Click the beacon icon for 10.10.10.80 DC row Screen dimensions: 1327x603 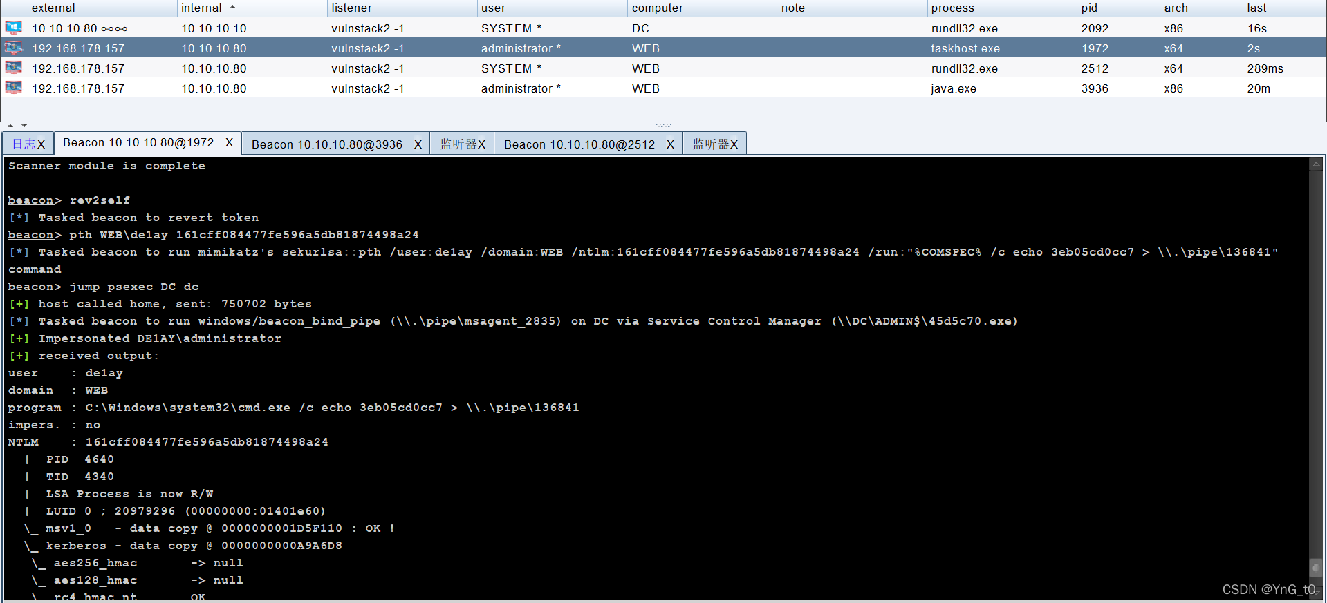pos(13,28)
